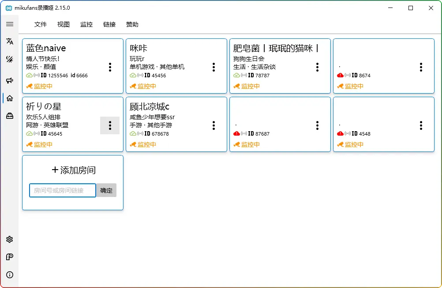Go to the home page icon
Image resolution: width=442 pixels, height=288 pixels.
10,98
